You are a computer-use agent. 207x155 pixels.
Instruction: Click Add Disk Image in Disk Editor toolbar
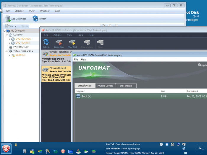(16, 19)
